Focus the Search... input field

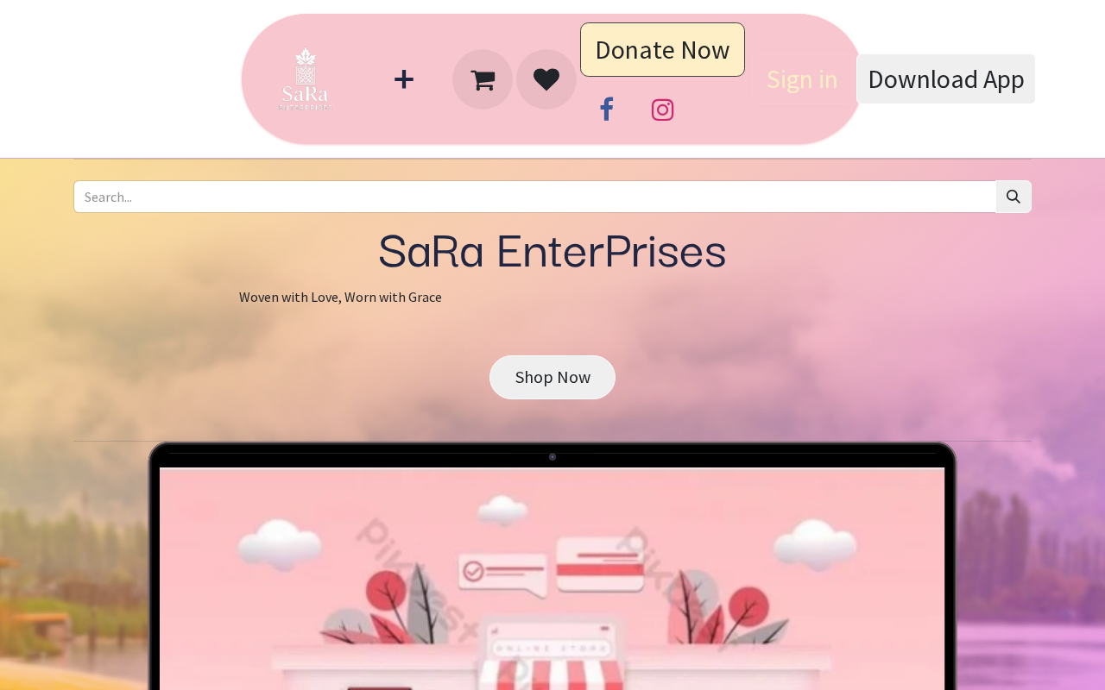(x=535, y=197)
